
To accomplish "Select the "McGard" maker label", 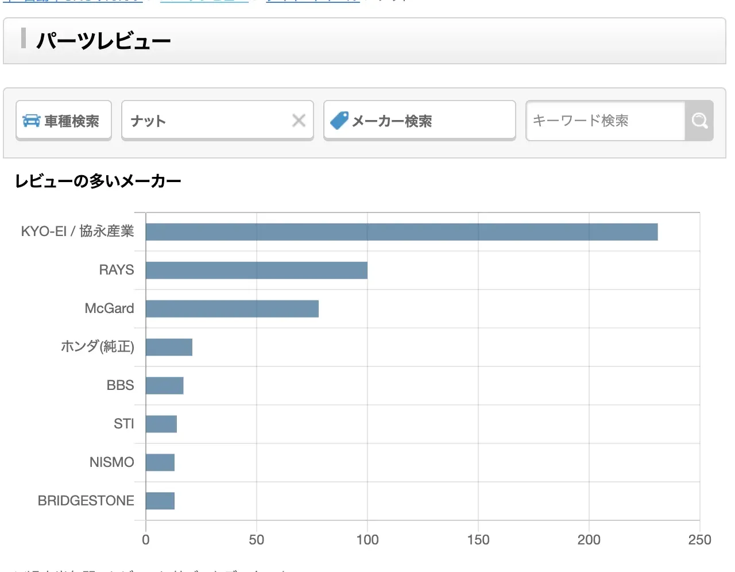I will 109,308.
